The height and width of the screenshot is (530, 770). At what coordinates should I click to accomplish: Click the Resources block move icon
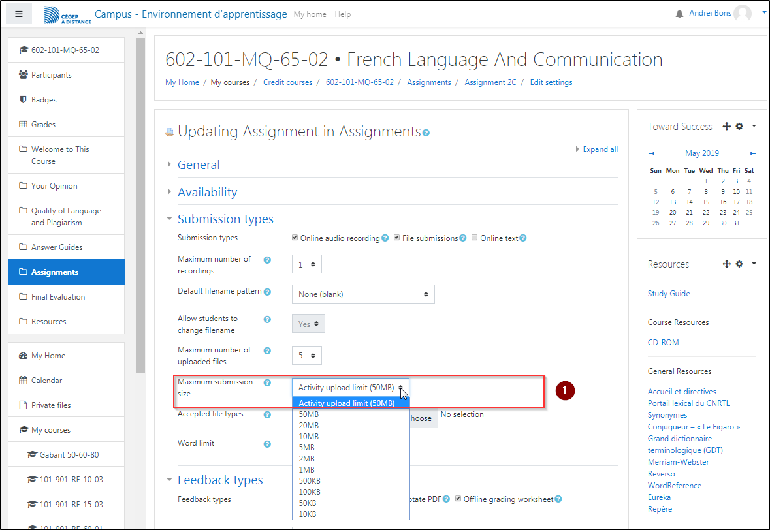(726, 264)
